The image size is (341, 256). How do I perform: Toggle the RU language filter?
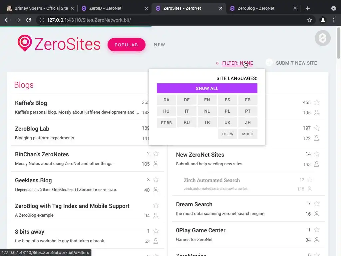[x=186, y=122]
